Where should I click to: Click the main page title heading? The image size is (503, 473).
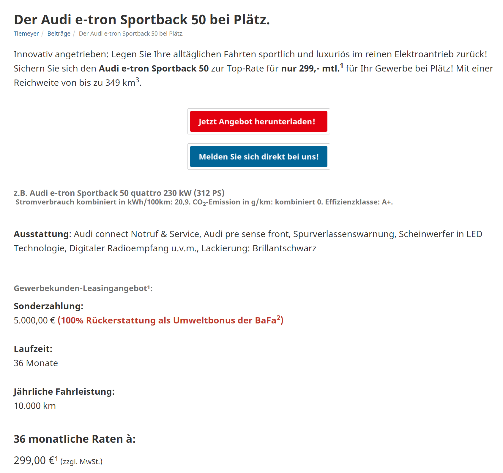142,20
